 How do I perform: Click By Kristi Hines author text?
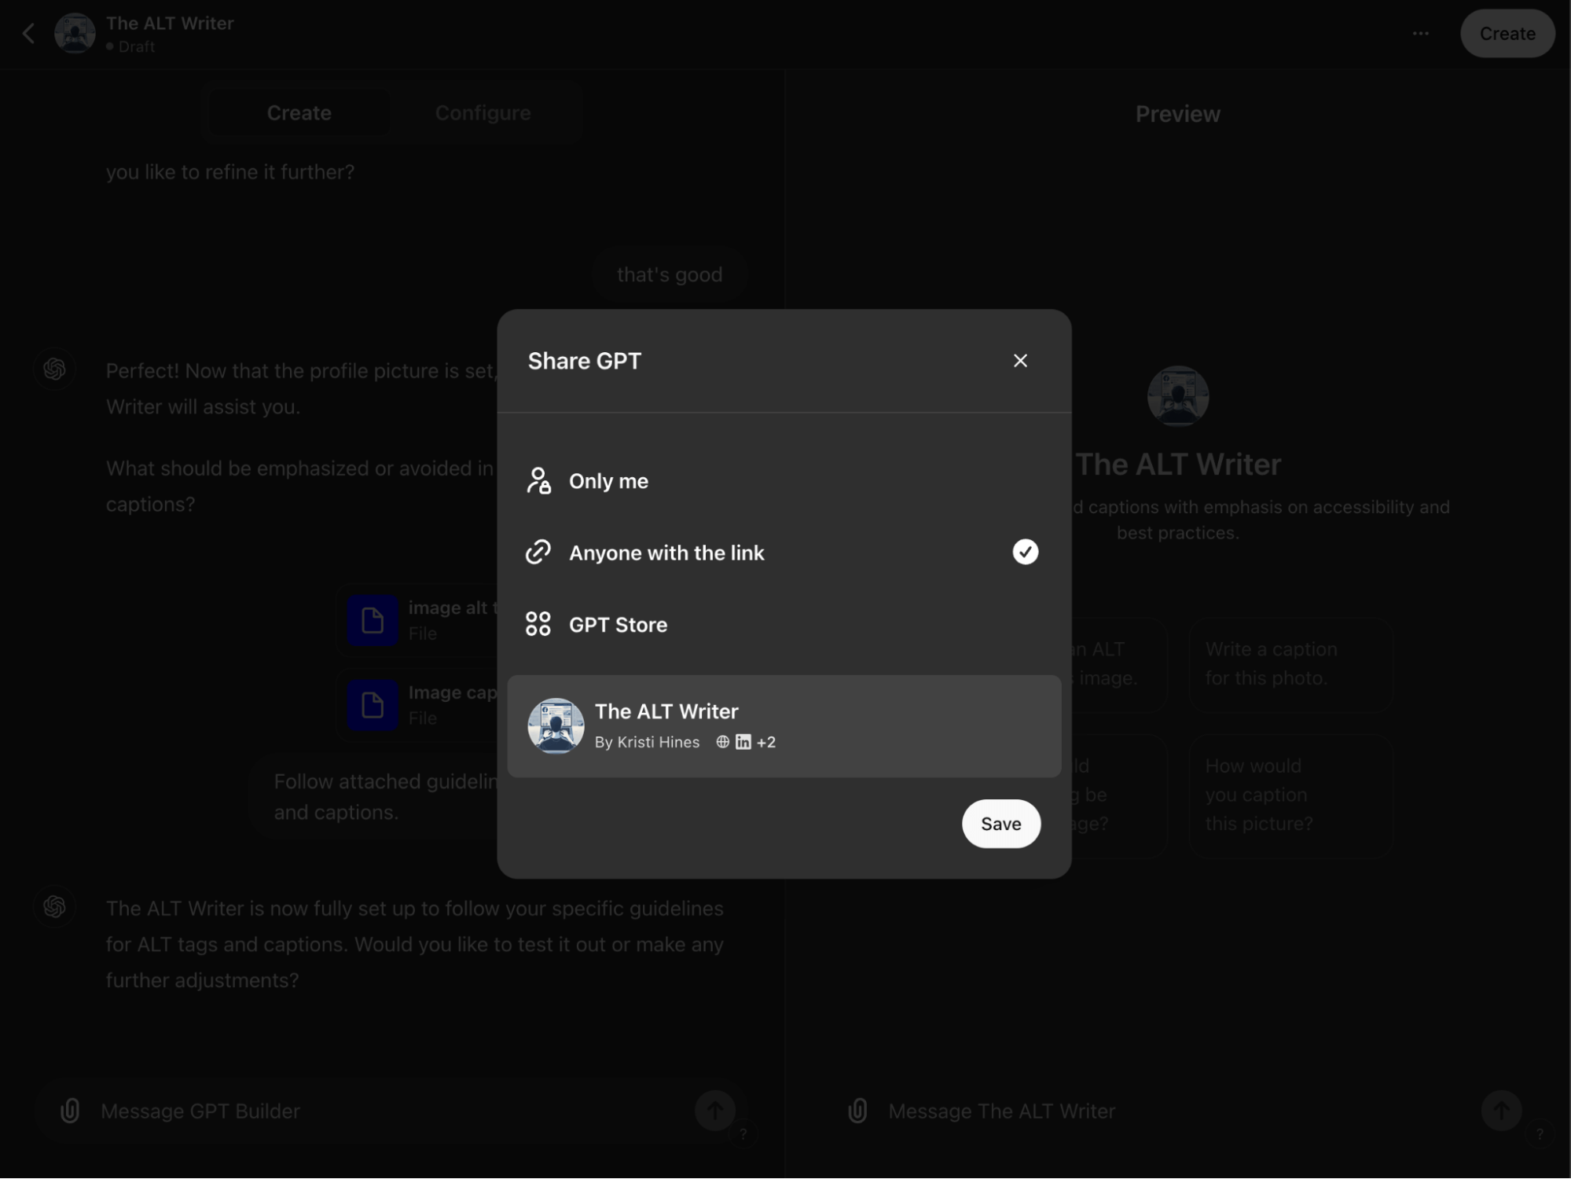pyautogui.click(x=647, y=743)
